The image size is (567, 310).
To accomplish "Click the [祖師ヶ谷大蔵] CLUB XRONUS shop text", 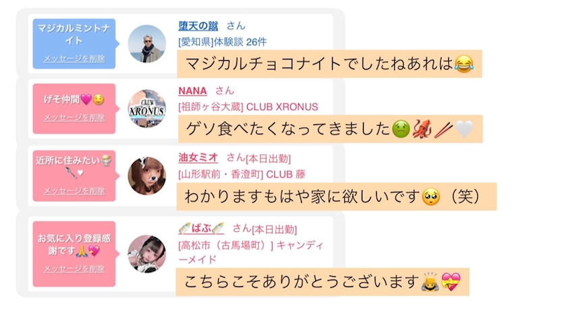I will click(x=248, y=107).
